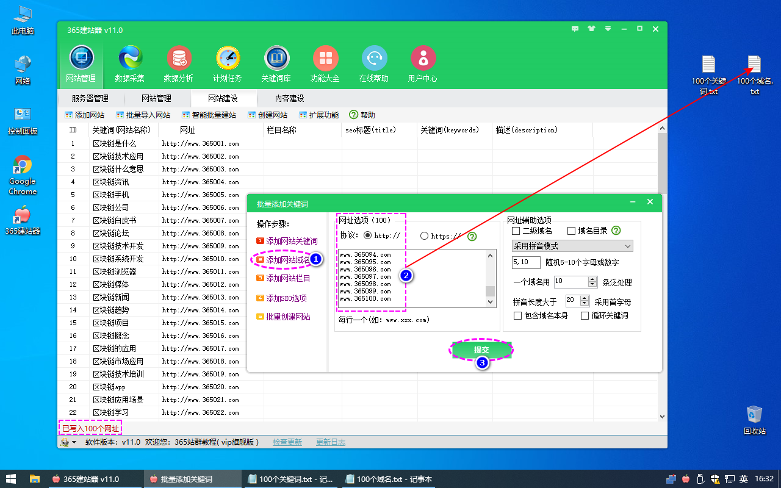This screenshot has height=488, width=781.
Task: Click the Windows Start button
Action: click(x=12, y=479)
